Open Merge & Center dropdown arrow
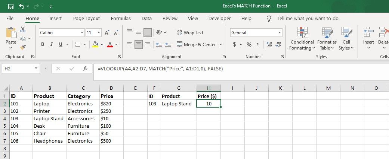Image resolution: width=389 pixels, height=159 pixels. click(220, 45)
